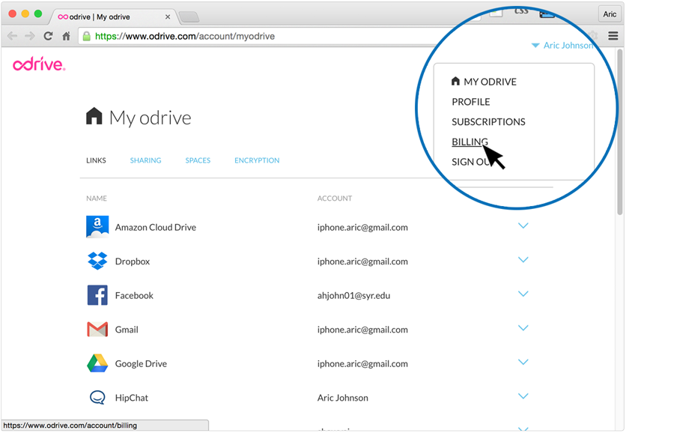Click the Aric profile button in Chrome
Viewport: 674px width, 436px height.
click(x=609, y=14)
